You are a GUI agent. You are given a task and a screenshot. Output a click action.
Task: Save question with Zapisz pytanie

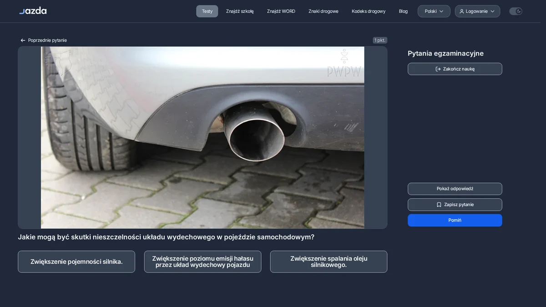click(455, 205)
